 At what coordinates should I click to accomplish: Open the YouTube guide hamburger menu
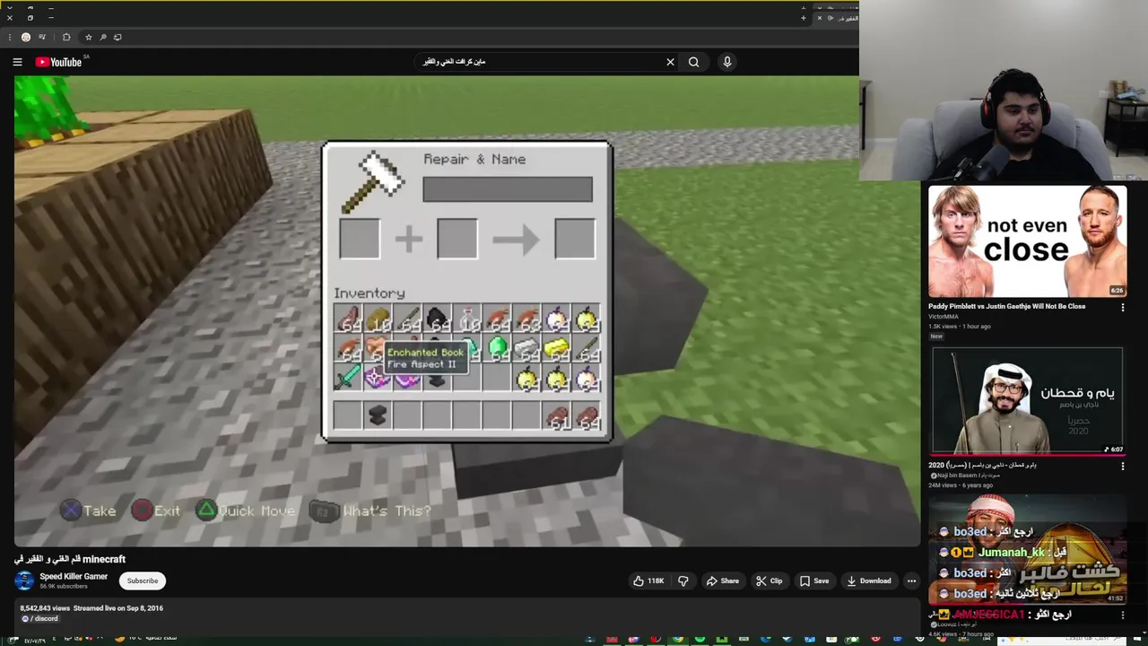pyautogui.click(x=17, y=62)
